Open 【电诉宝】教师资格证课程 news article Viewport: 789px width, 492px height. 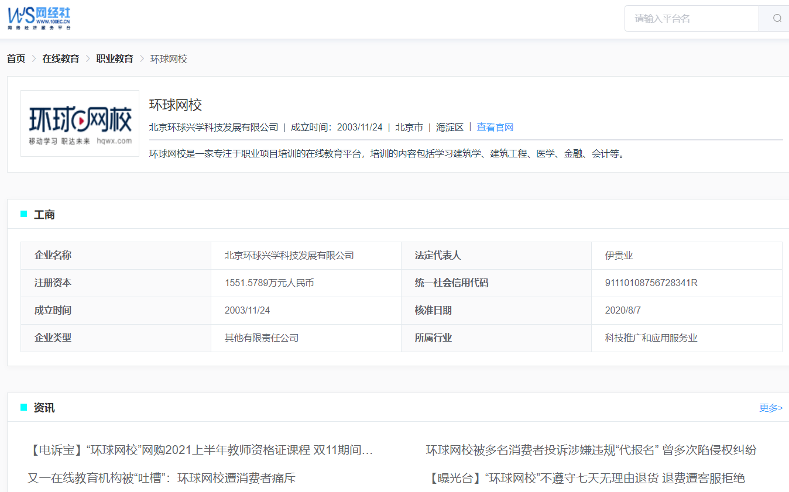[200, 450]
